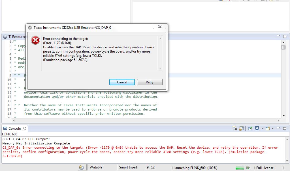Viewport: 290px width, 171px height.
Task: Open the Progress view icon in status bar
Action: click(248, 168)
